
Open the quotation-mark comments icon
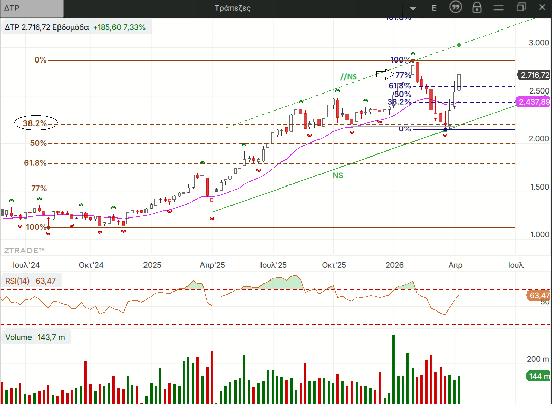[456, 7]
